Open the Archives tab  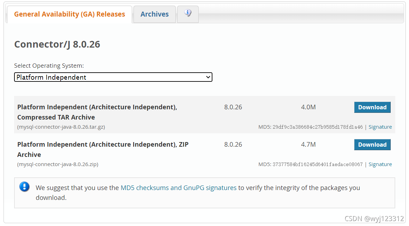click(x=154, y=14)
